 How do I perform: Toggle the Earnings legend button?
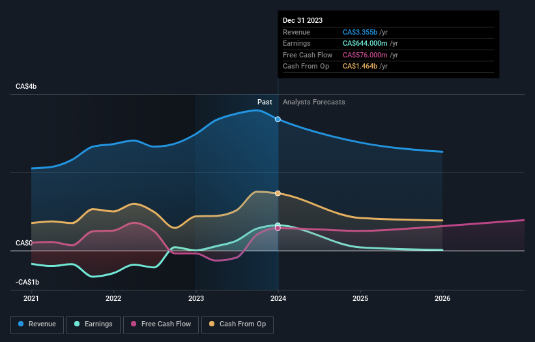pos(93,324)
